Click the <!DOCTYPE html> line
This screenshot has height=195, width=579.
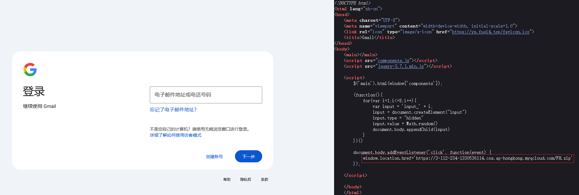click(x=352, y=3)
